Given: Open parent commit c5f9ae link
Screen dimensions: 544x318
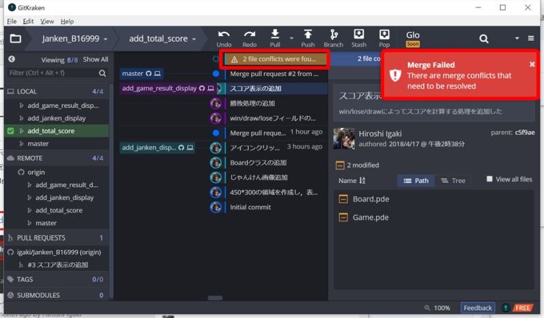Looking at the screenshot, I should point(524,132).
